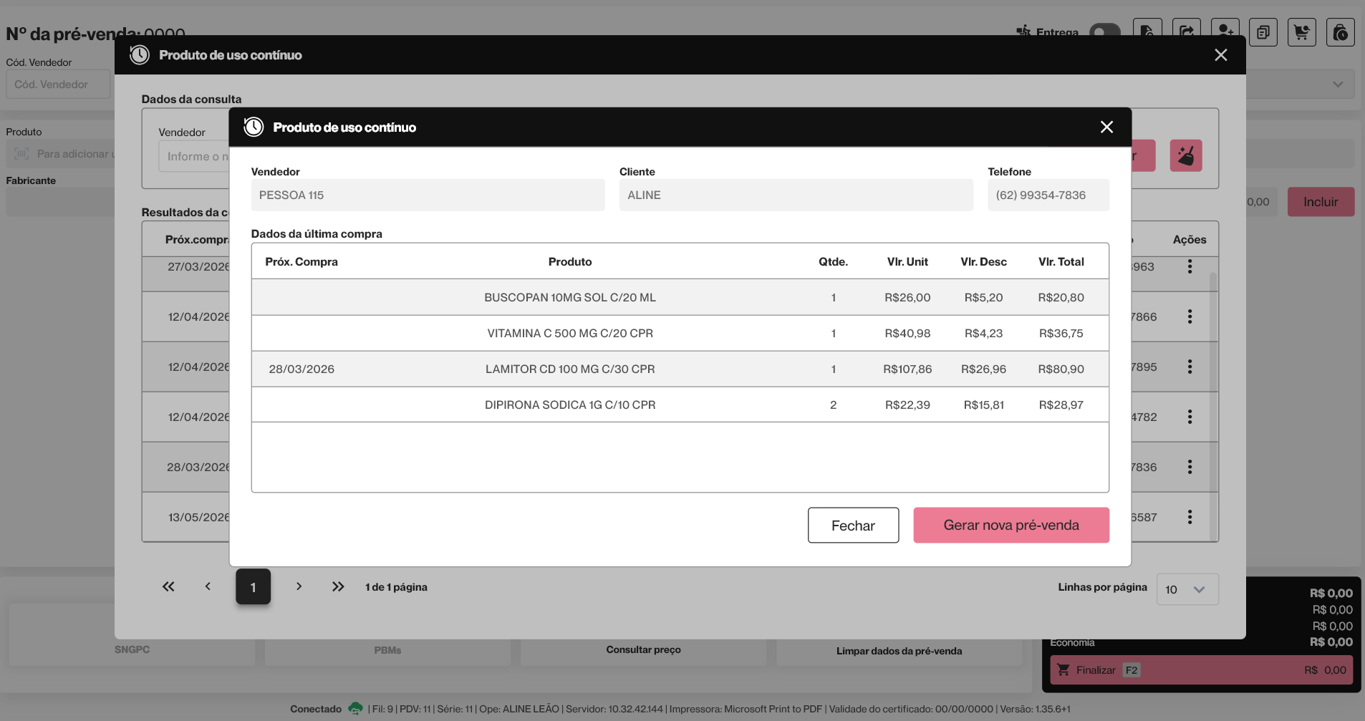Close the inner Produto de uso contínuo dialog
This screenshot has width=1365, height=721.
(1106, 127)
